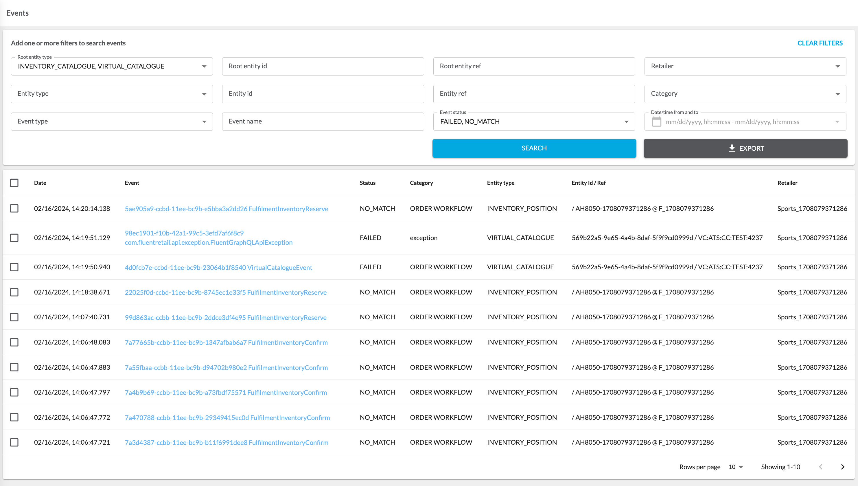Click the Export download button
Image resolution: width=858 pixels, height=486 pixels.
point(745,148)
